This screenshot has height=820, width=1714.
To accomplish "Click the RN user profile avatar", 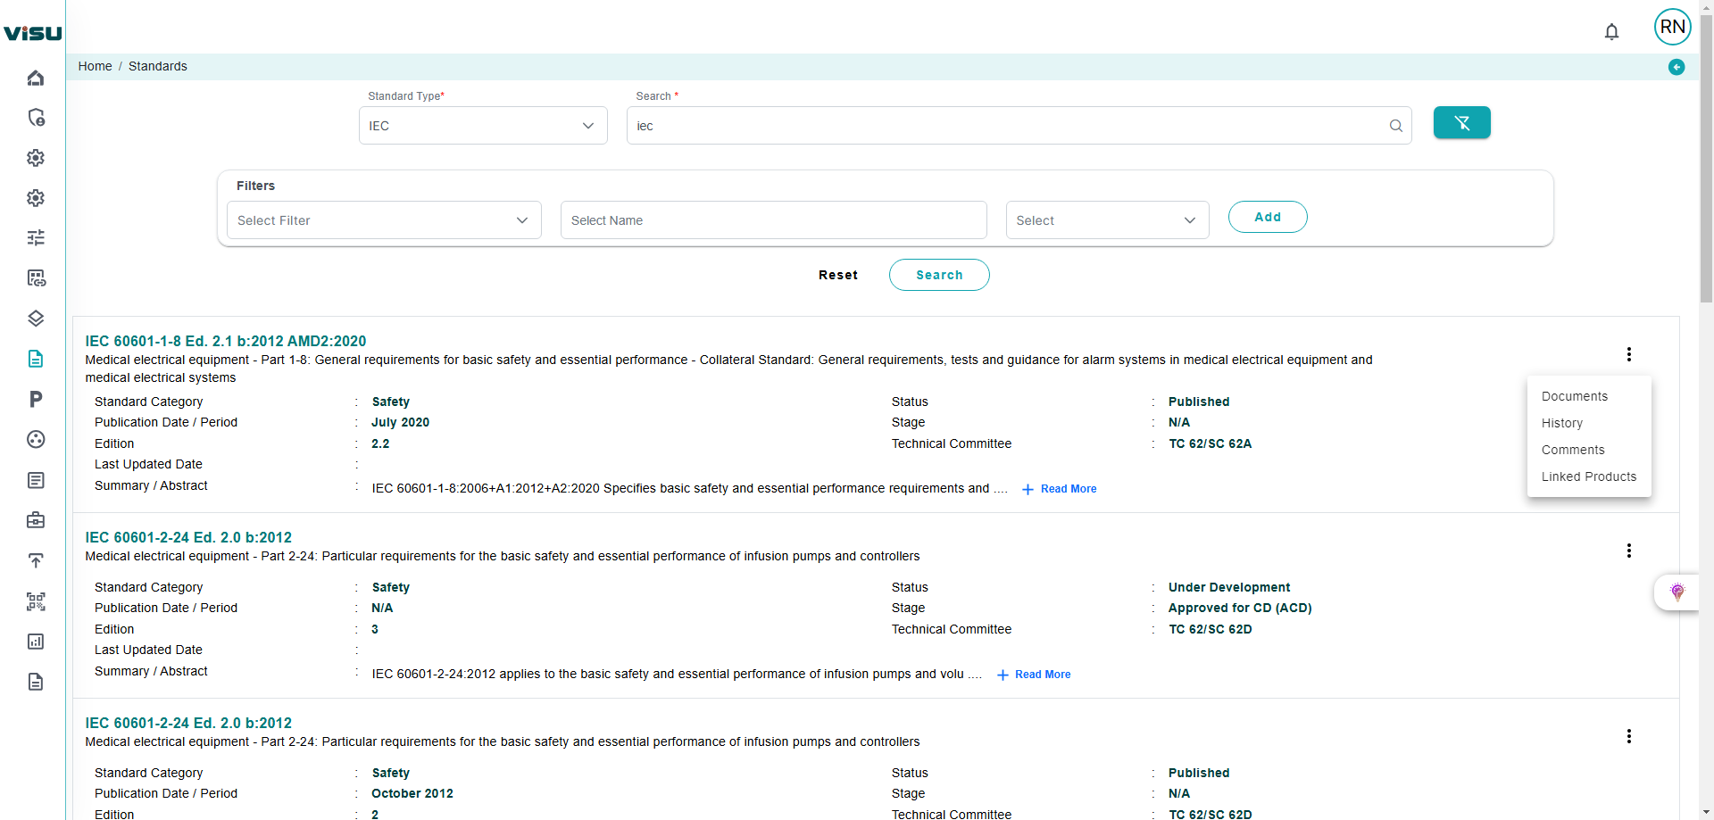I will coord(1672,27).
